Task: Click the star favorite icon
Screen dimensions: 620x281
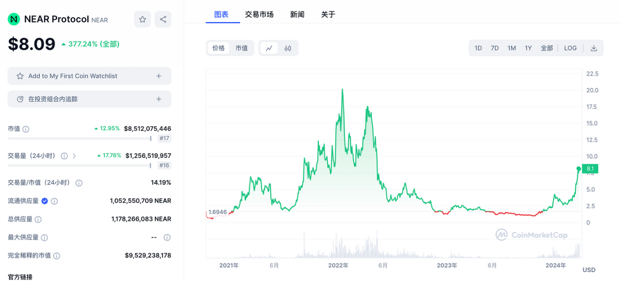Action: coord(142,20)
